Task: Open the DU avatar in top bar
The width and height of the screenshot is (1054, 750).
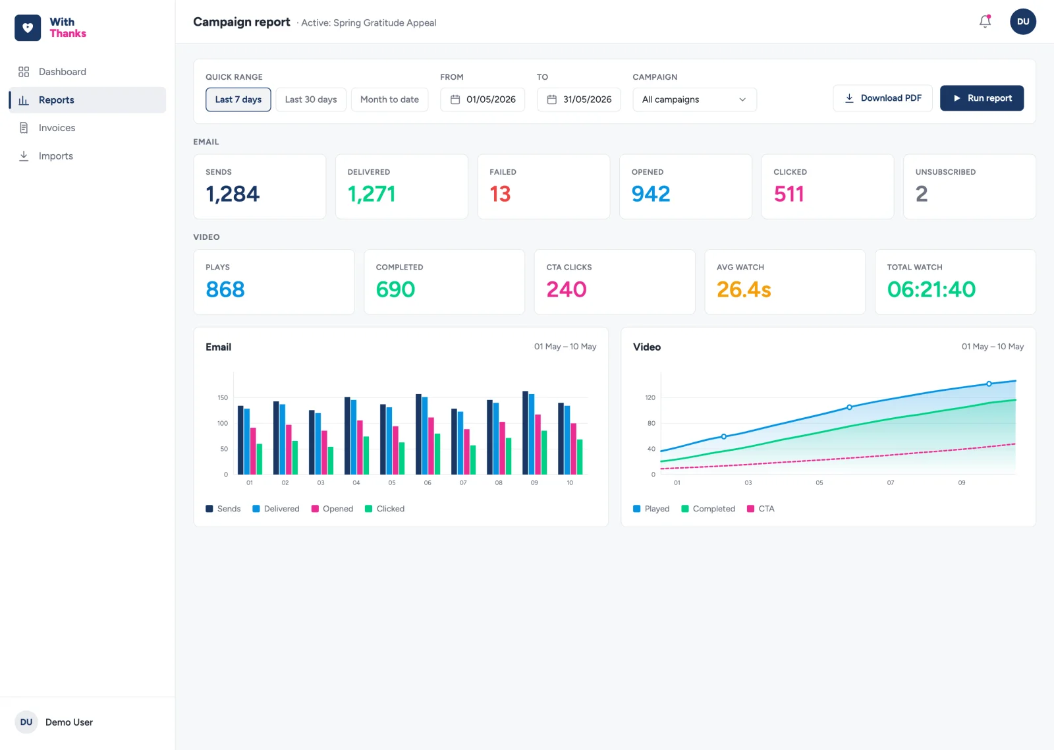Action: (1022, 22)
